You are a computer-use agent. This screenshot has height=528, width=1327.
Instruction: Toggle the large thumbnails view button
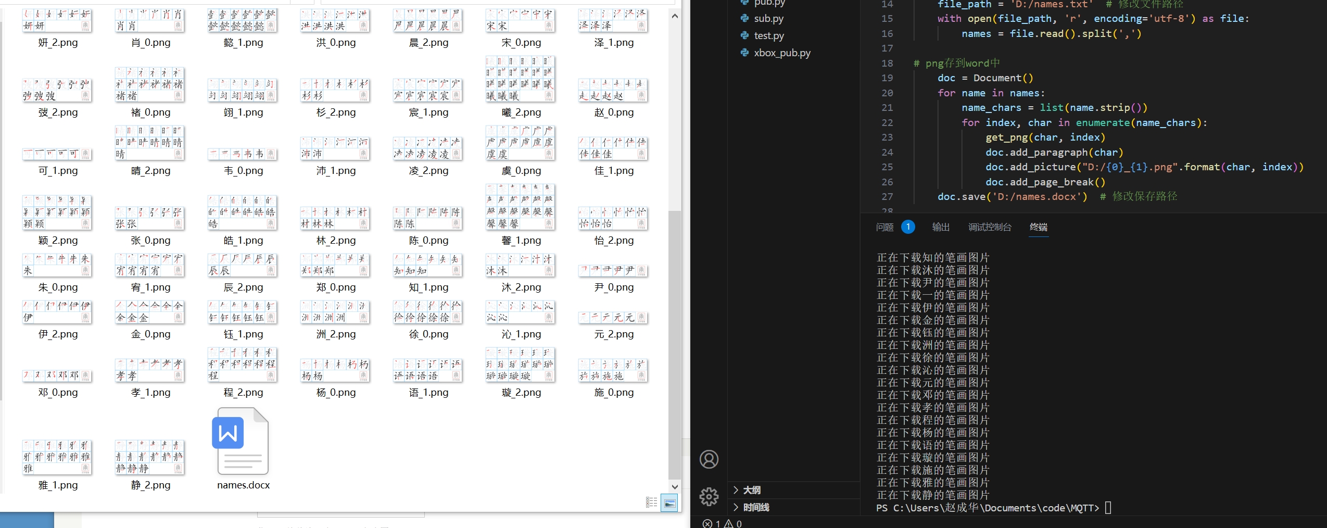tap(669, 503)
